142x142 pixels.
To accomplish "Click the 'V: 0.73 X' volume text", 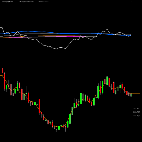I will coord(137,112).
